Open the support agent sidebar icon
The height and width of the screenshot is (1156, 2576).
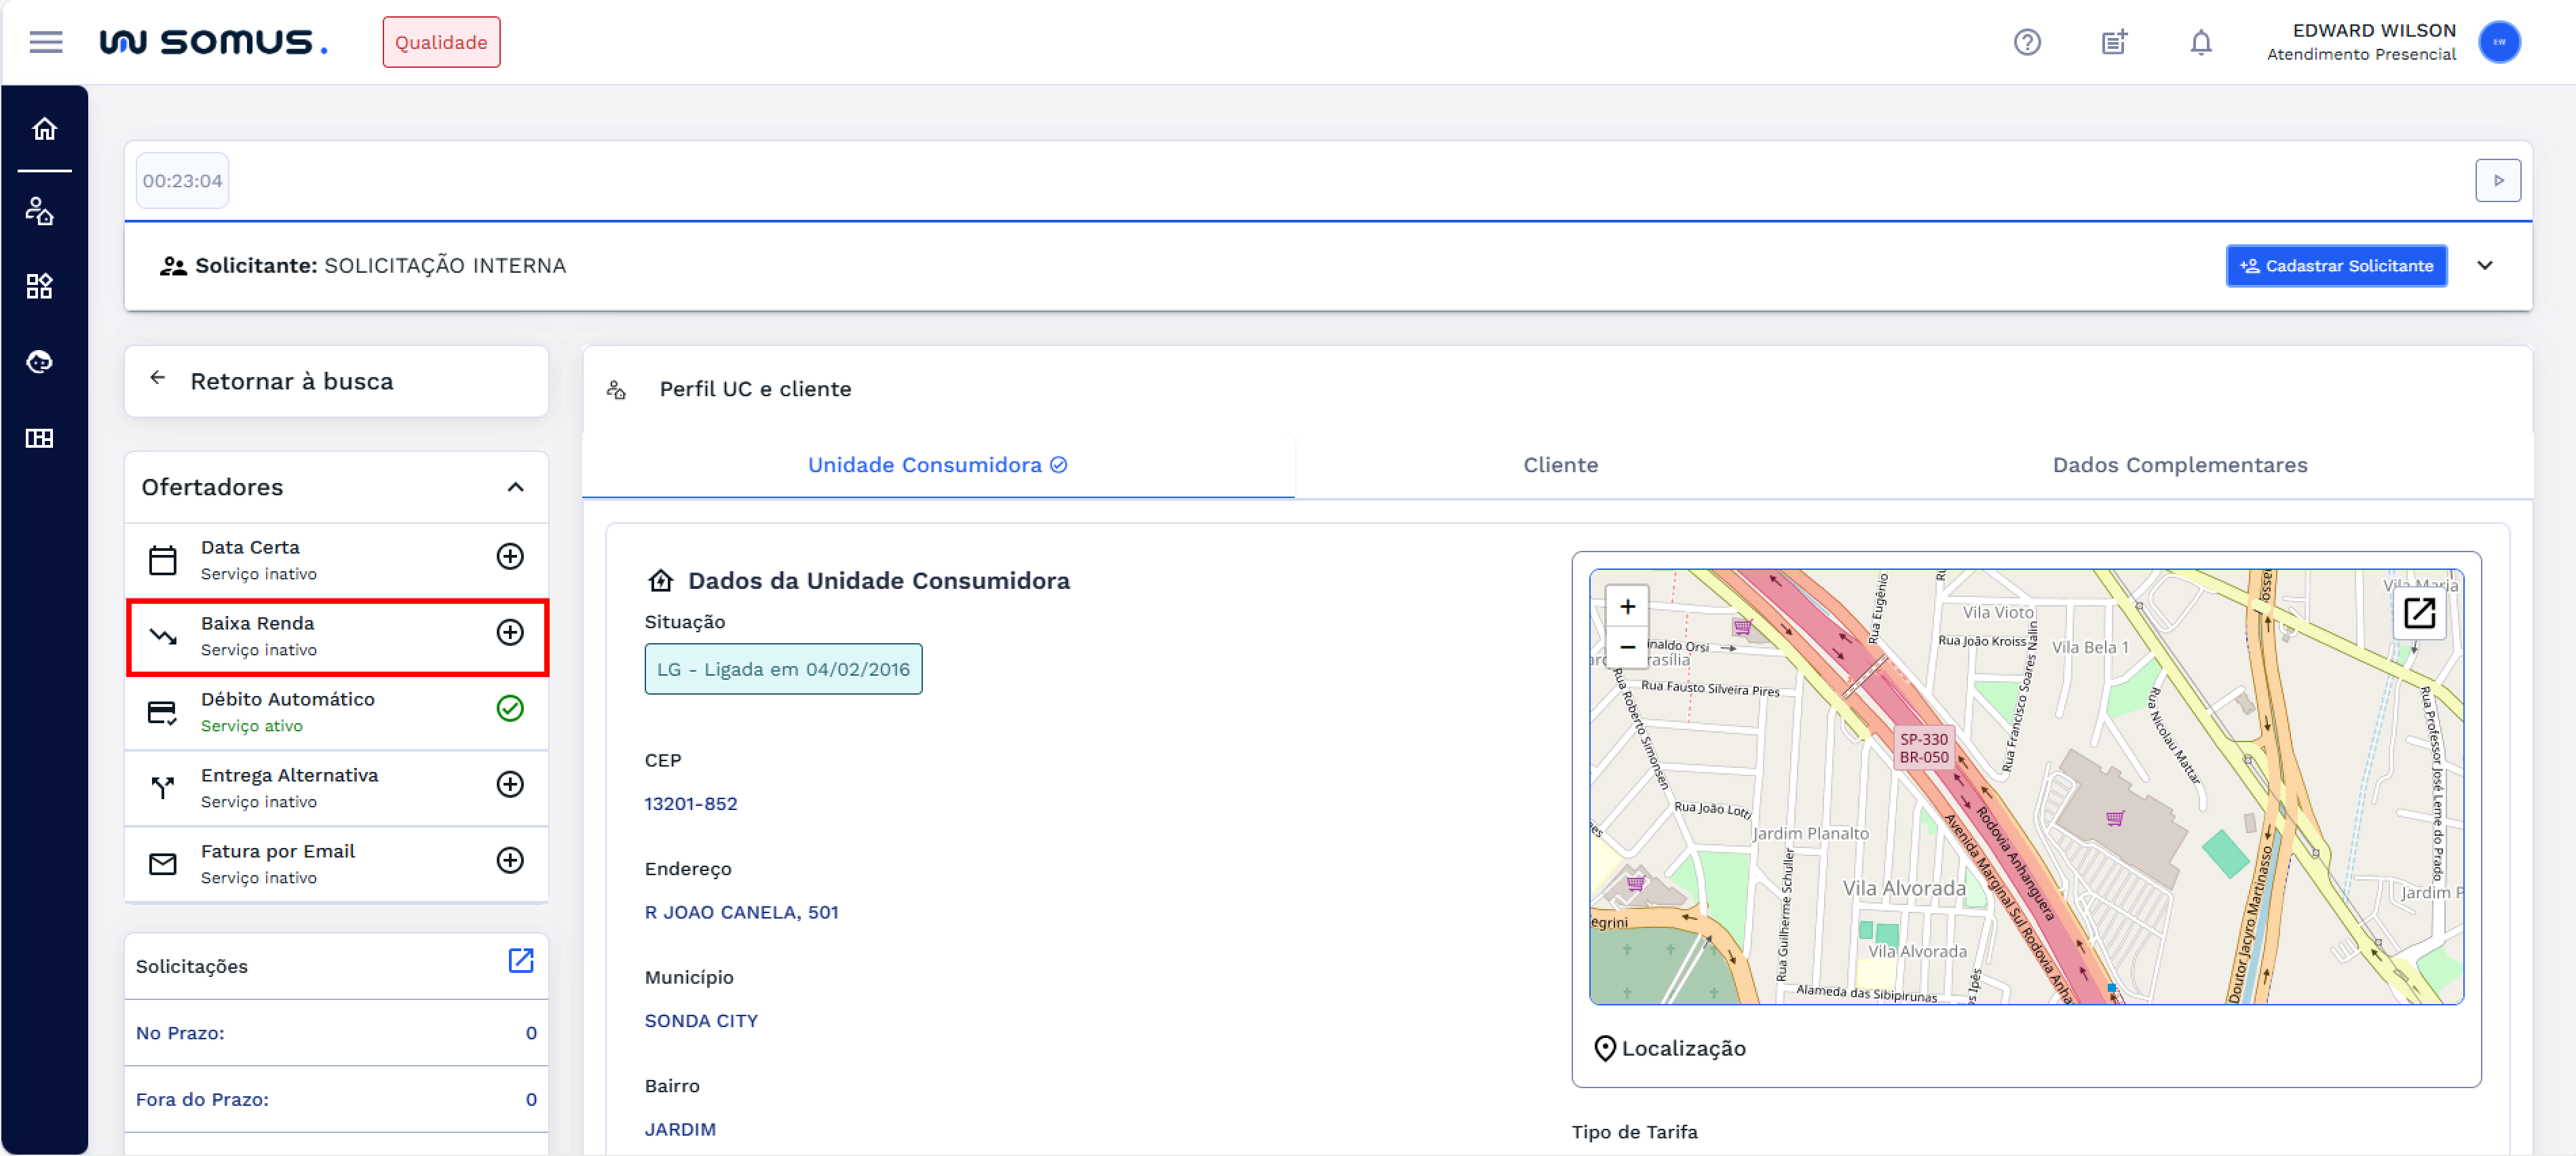tap(40, 362)
